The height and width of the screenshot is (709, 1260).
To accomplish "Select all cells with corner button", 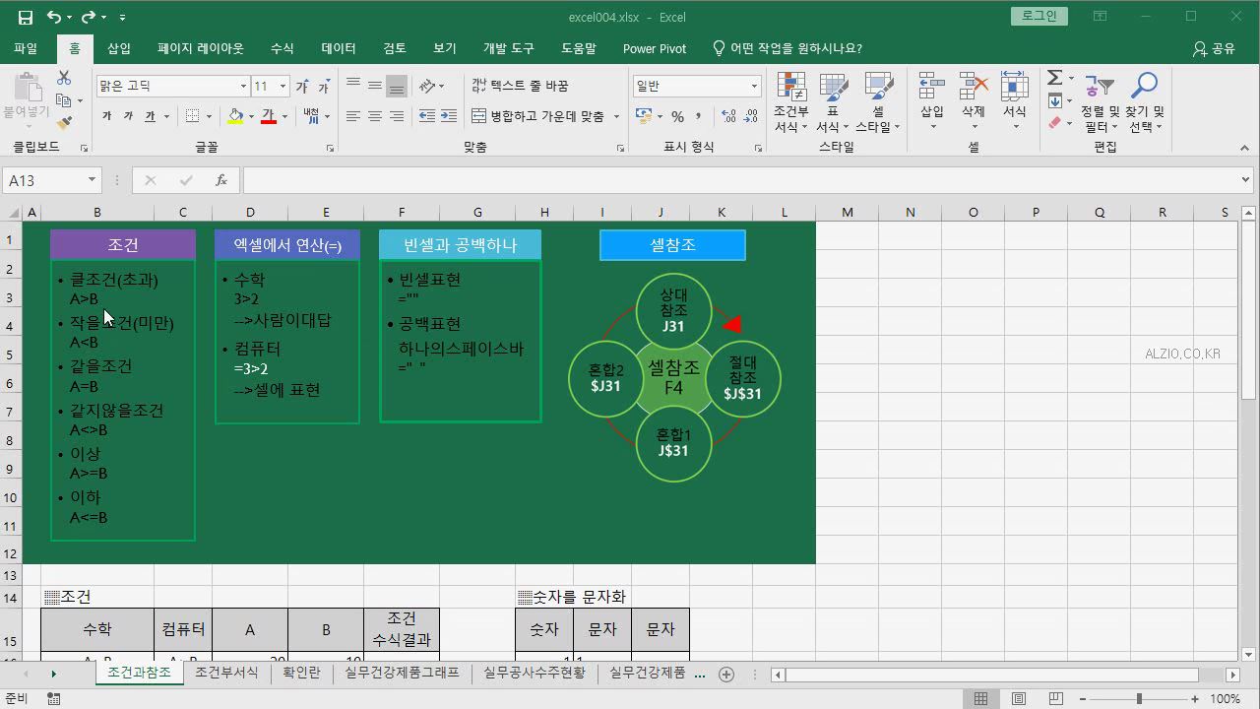I will pos(12,213).
